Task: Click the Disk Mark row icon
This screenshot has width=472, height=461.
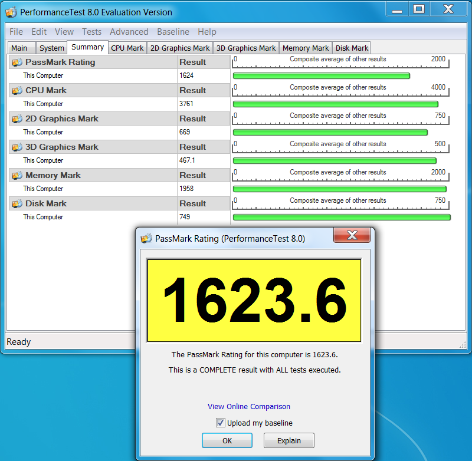Action: pyautogui.click(x=17, y=203)
